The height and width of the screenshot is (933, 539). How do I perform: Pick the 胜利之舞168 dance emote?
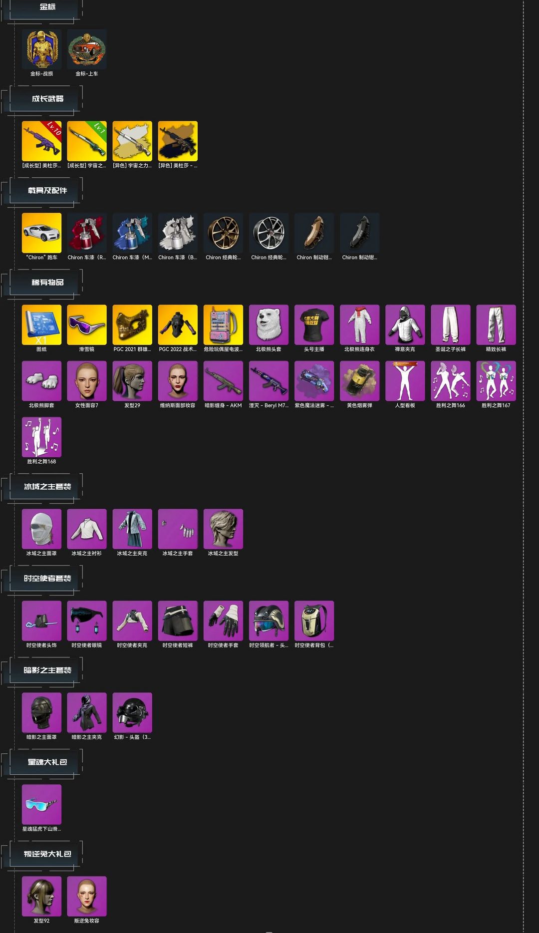(41, 437)
